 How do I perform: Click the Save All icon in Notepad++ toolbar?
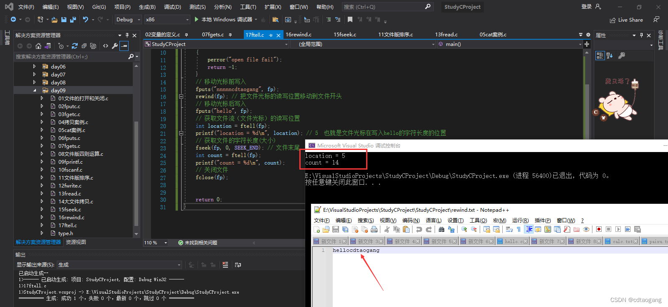point(345,229)
